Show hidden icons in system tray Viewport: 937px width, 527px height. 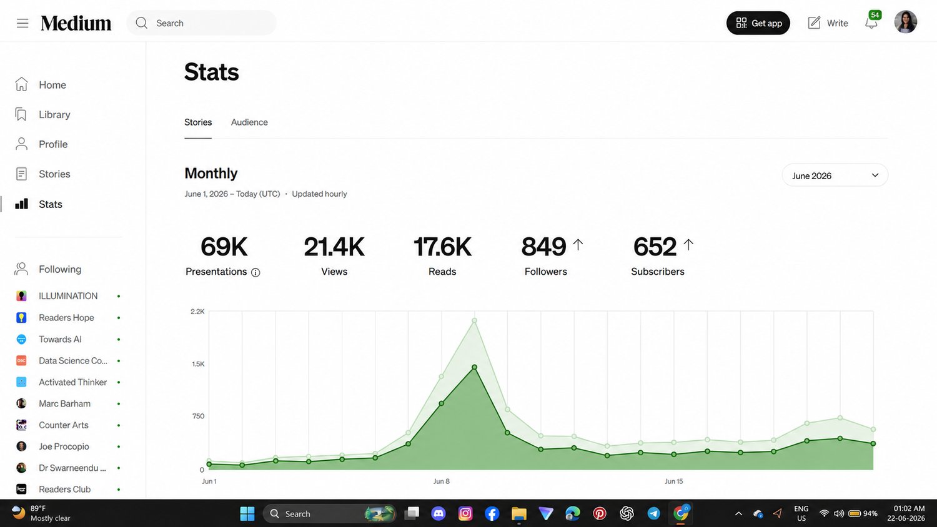tap(738, 514)
